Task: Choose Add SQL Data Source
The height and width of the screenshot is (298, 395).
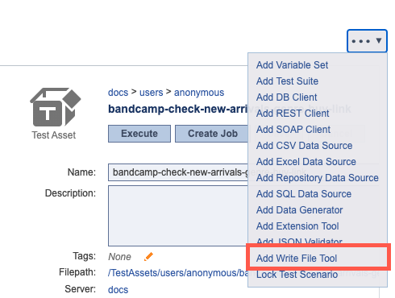Action: [x=304, y=194]
